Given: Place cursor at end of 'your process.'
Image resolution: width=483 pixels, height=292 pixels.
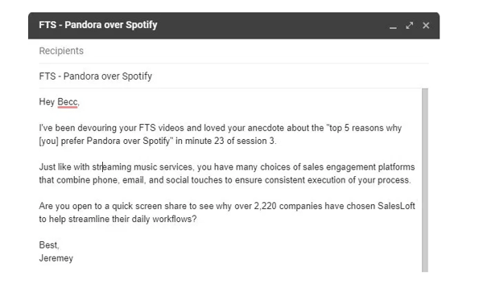Looking at the screenshot, I should 411,180.
